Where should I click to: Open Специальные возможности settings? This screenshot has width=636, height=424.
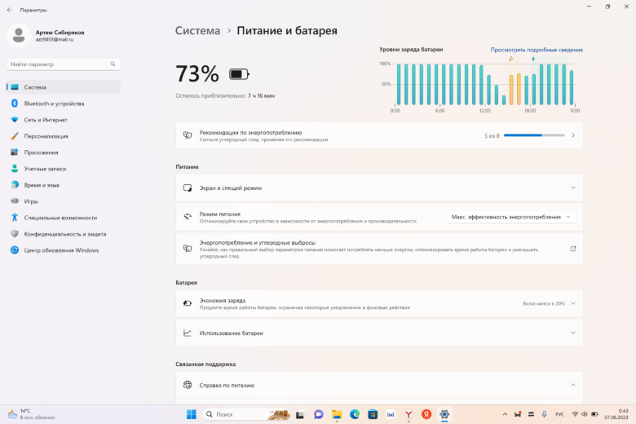pos(64,218)
